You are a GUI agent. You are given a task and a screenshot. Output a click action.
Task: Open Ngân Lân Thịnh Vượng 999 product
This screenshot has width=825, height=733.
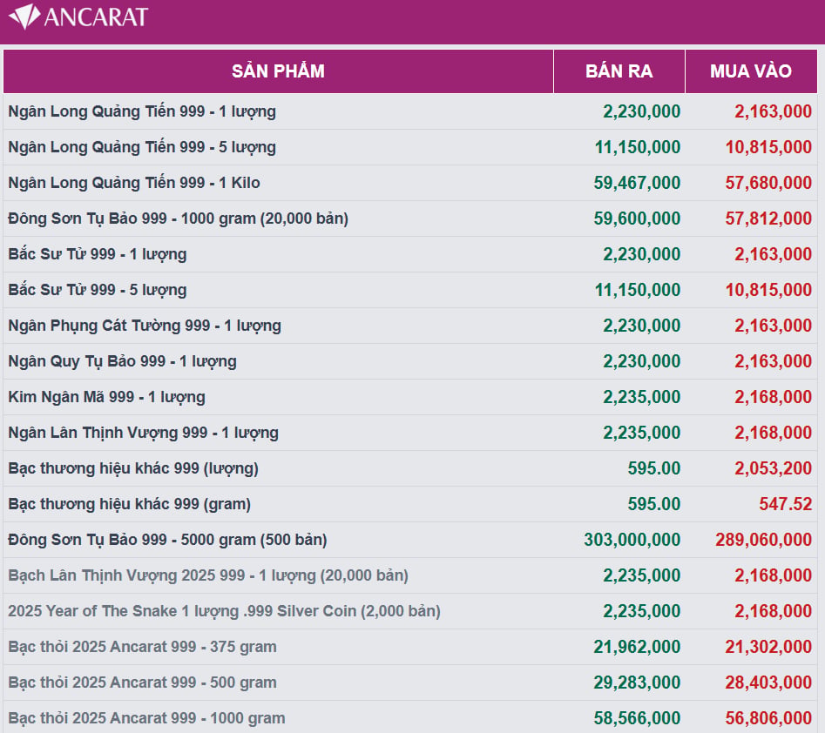(x=143, y=433)
